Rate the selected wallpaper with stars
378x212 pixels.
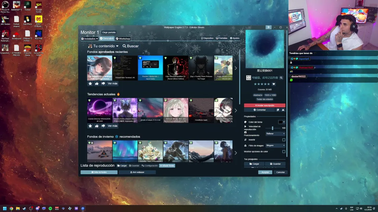tap(262, 84)
